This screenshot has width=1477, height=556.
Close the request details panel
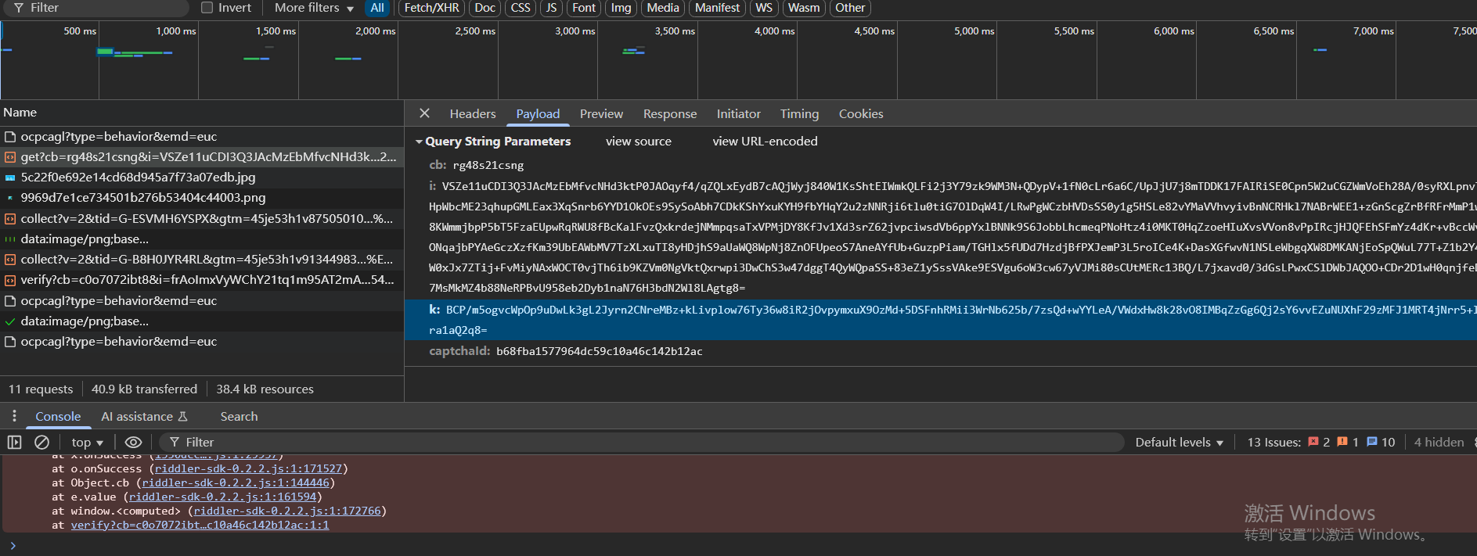424,113
